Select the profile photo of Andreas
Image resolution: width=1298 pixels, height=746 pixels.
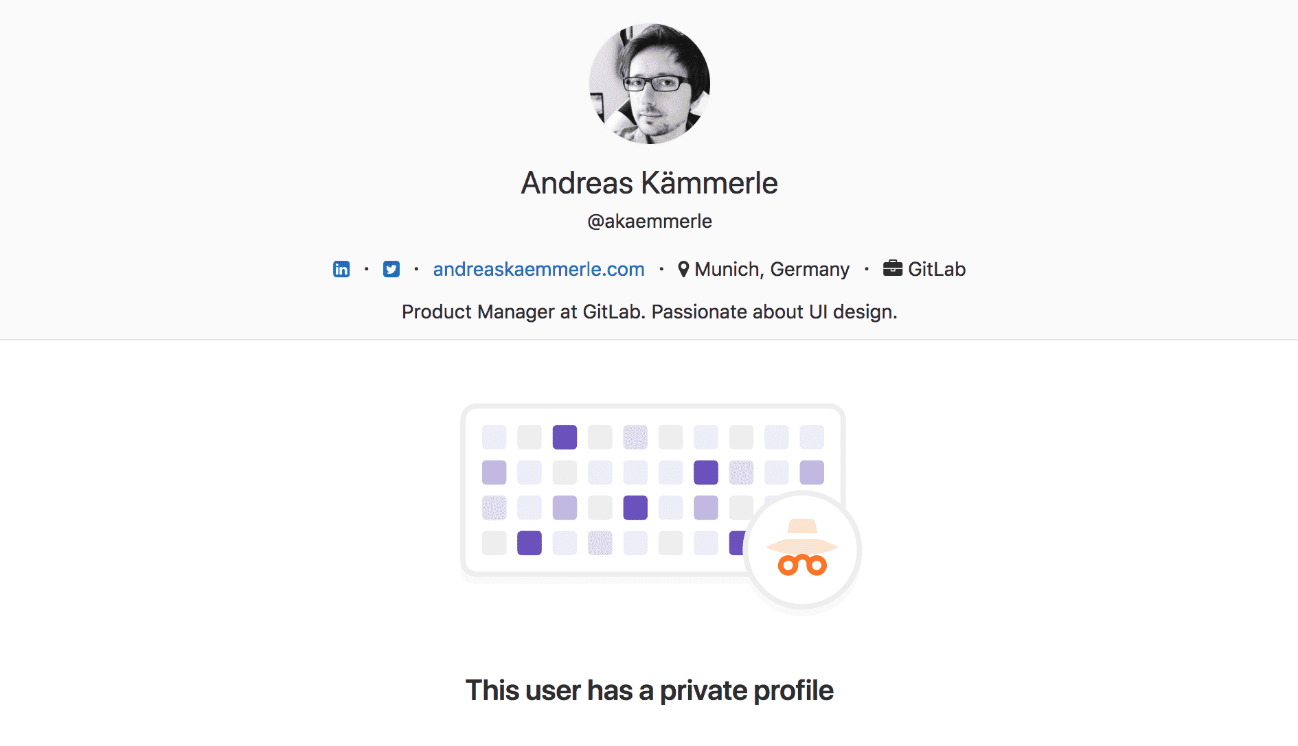coord(648,84)
